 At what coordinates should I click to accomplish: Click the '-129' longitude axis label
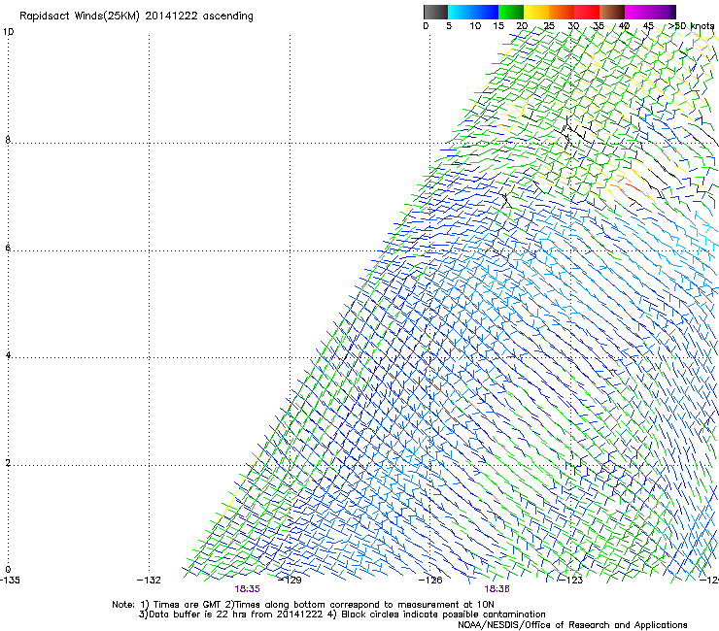click(x=291, y=581)
